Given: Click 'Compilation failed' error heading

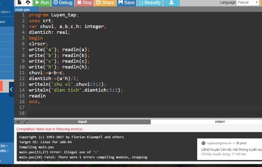Looking at the screenshot, I should click(50, 129).
